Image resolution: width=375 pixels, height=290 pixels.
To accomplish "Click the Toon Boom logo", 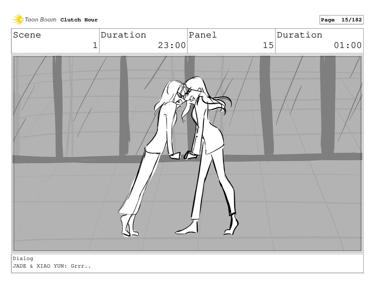I will click(34, 19).
